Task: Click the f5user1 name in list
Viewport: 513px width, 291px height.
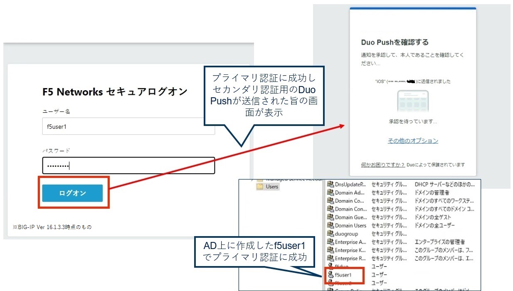Action: click(x=343, y=275)
